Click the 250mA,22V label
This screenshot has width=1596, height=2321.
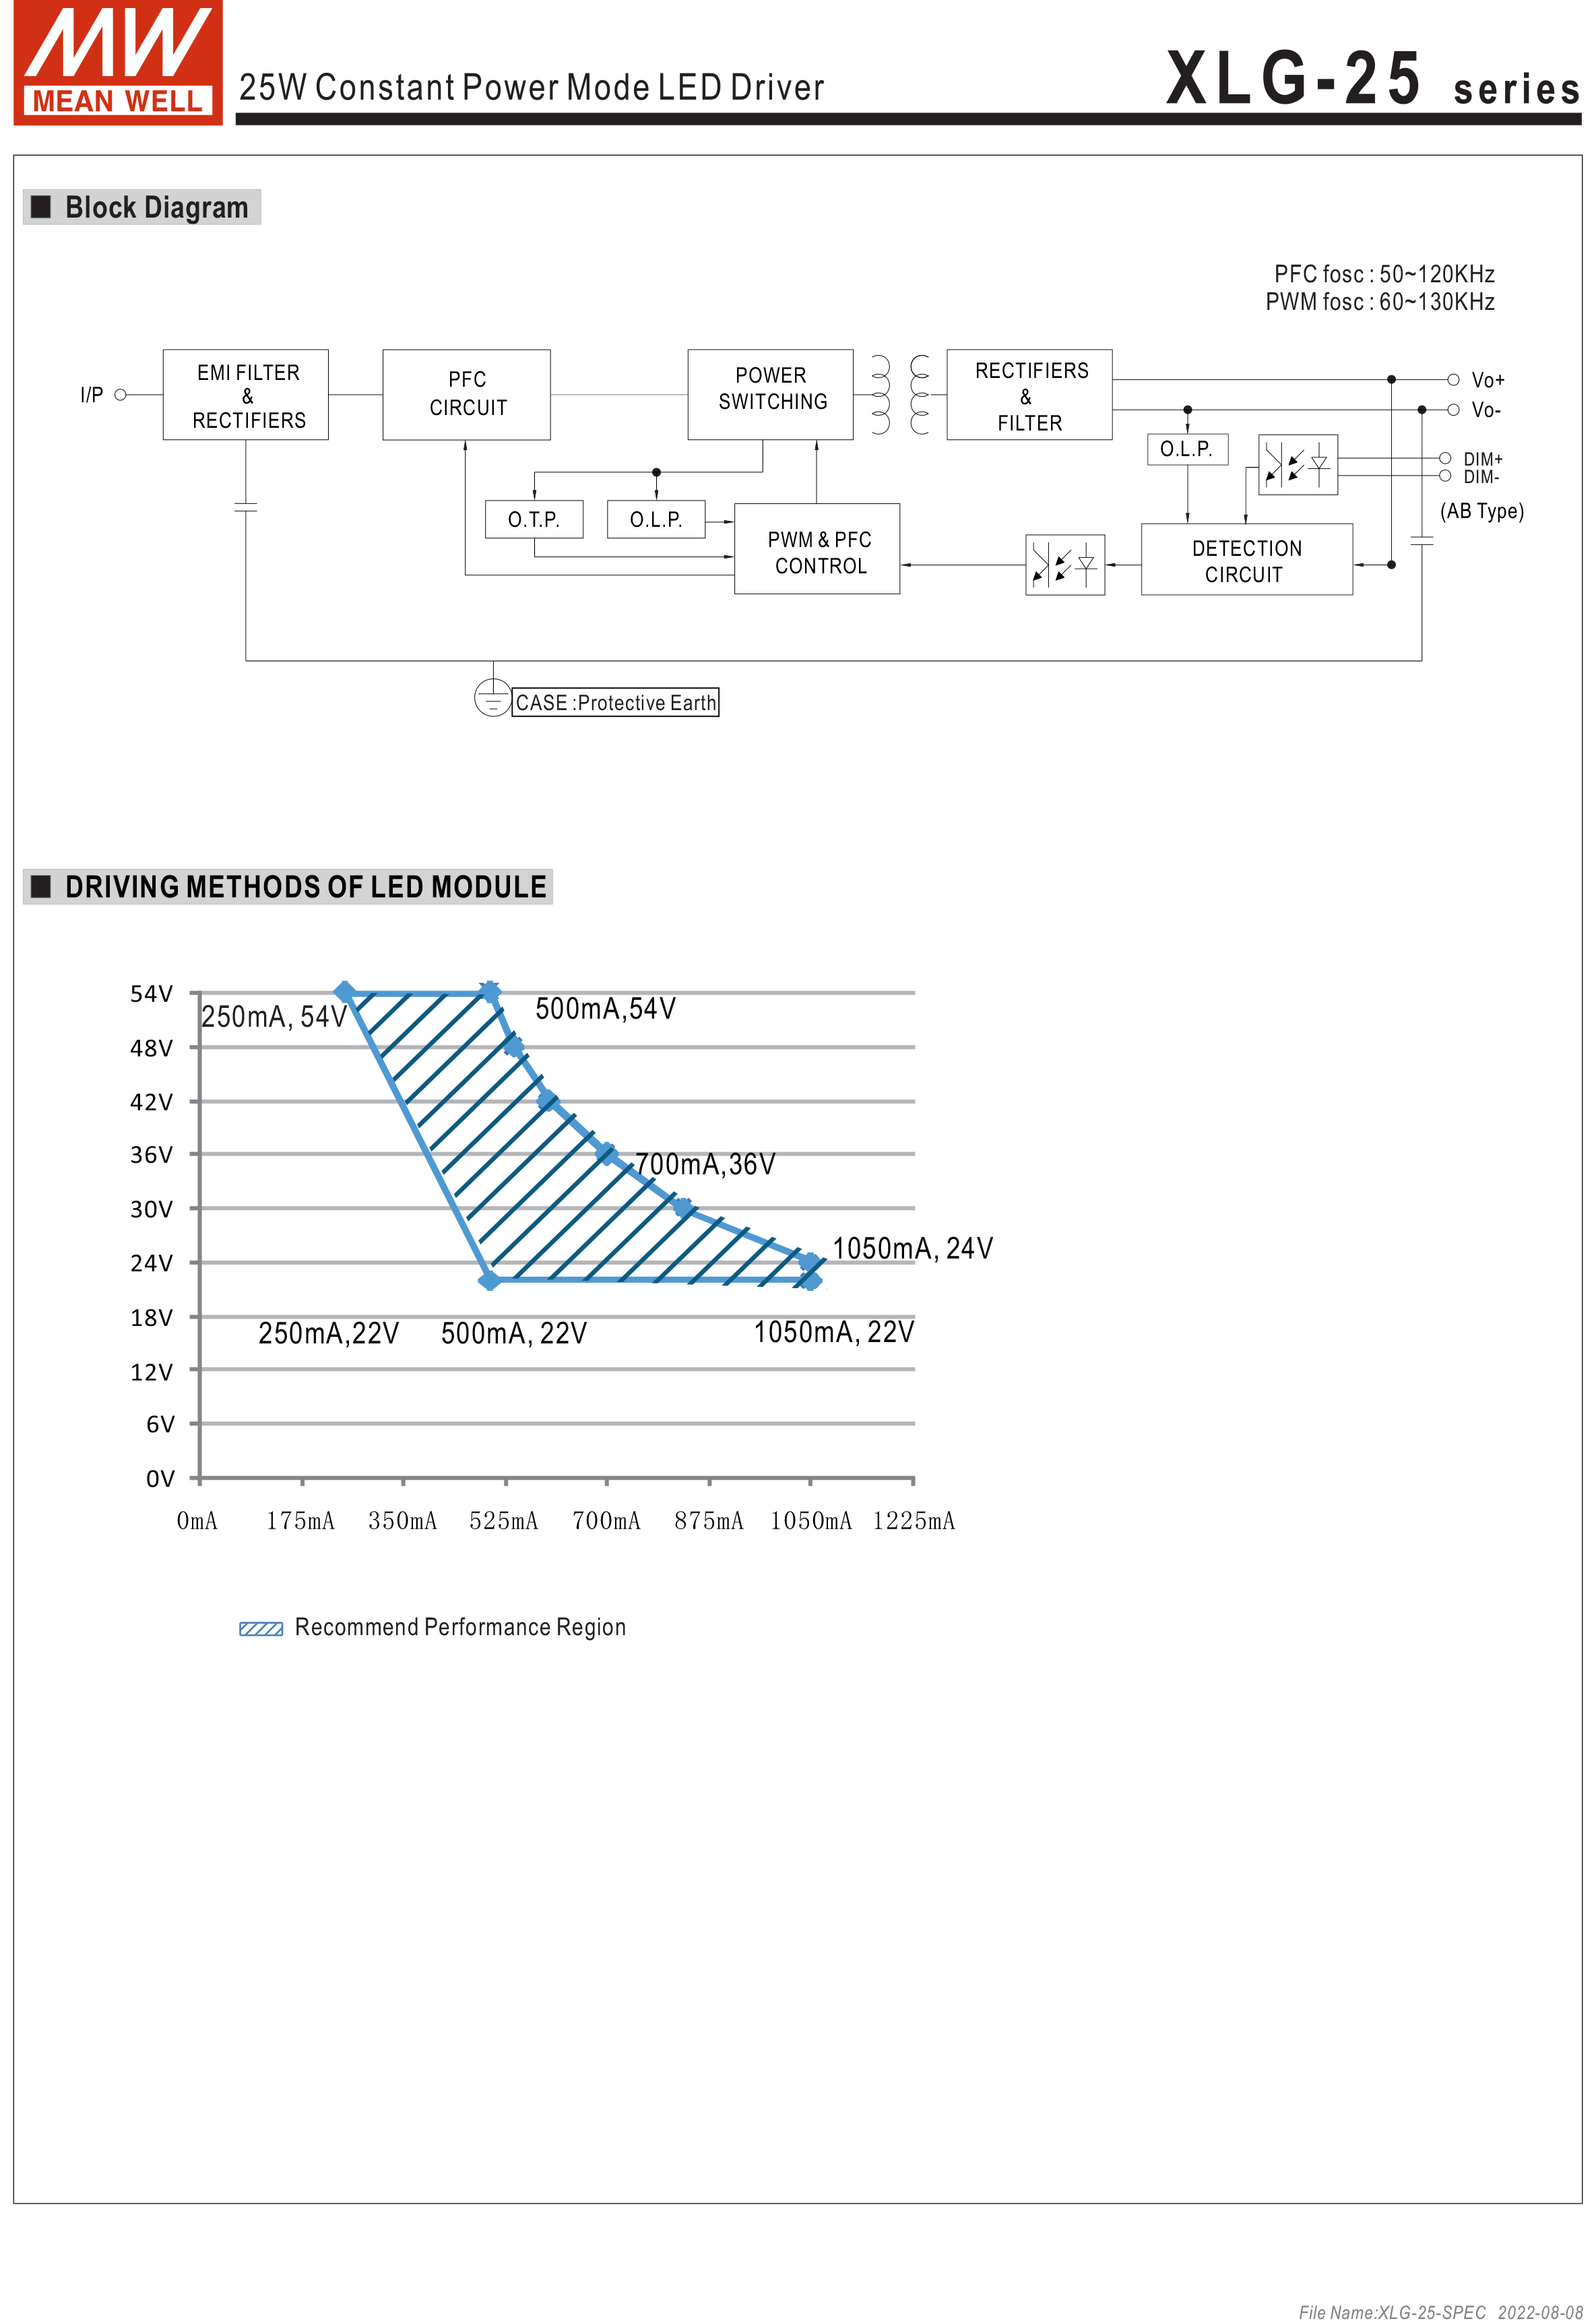pos(329,1333)
